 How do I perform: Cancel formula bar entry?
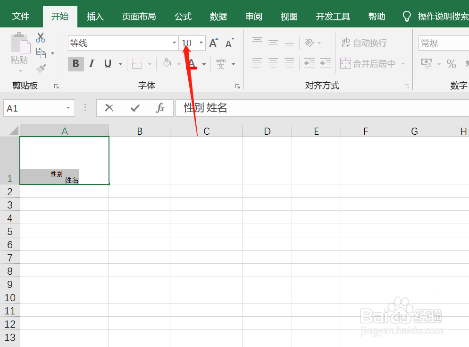(x=109, y=108)
